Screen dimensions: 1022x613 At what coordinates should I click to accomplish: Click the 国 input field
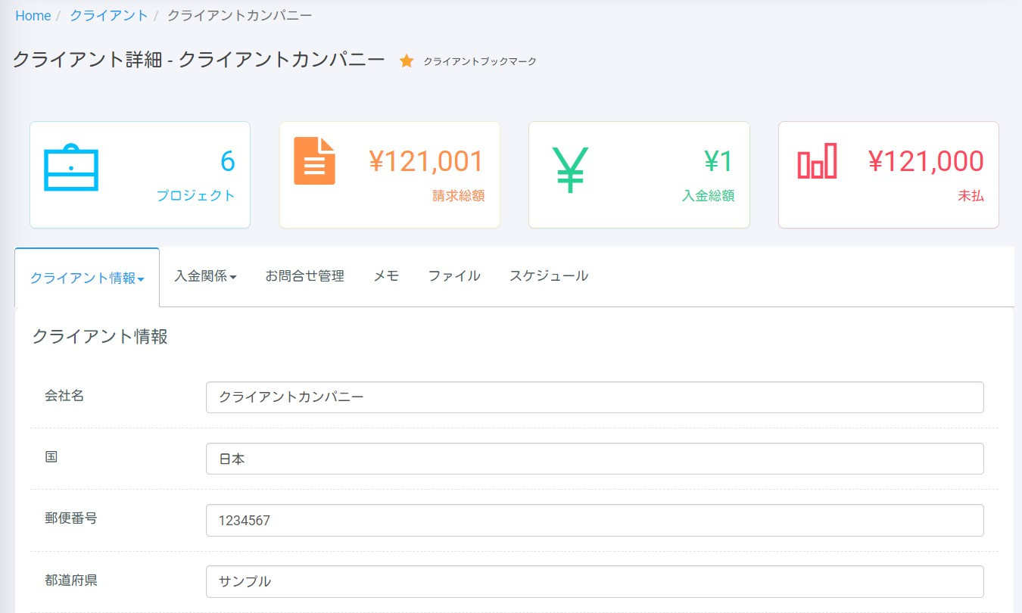click(x=595, y=459)
